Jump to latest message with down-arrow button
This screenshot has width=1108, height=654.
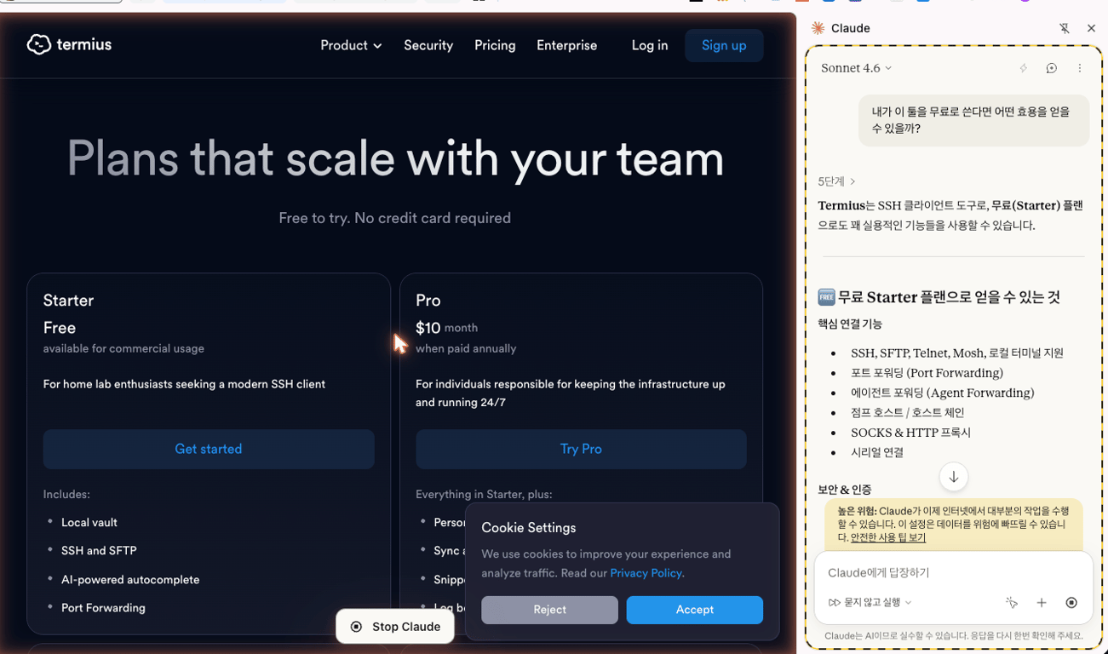954,477
